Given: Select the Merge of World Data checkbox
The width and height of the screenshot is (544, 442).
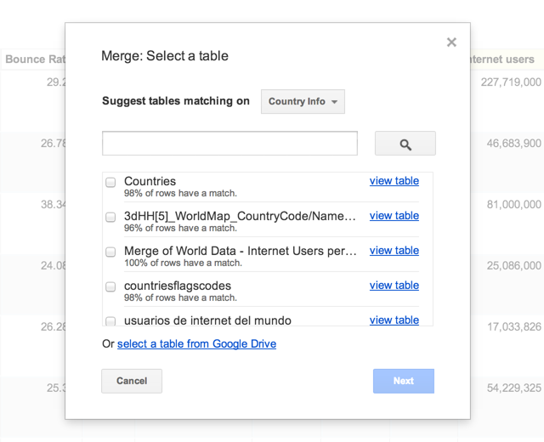Looking at the screenshot, I should [110, 252].
